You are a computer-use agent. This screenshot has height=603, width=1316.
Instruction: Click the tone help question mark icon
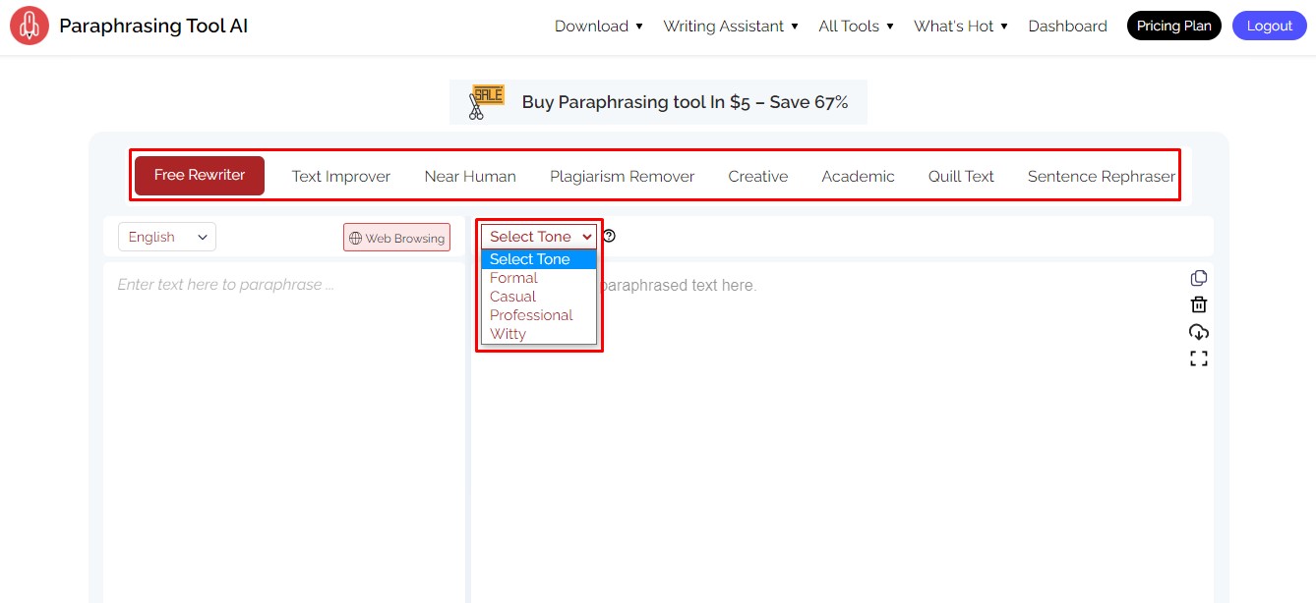[x=609, y=236]
